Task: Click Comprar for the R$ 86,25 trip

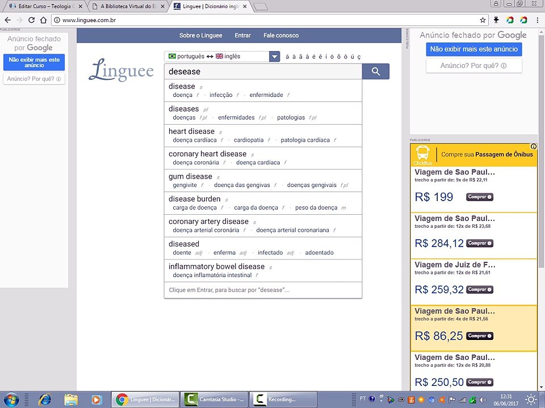Action: [x=480, y=336]
